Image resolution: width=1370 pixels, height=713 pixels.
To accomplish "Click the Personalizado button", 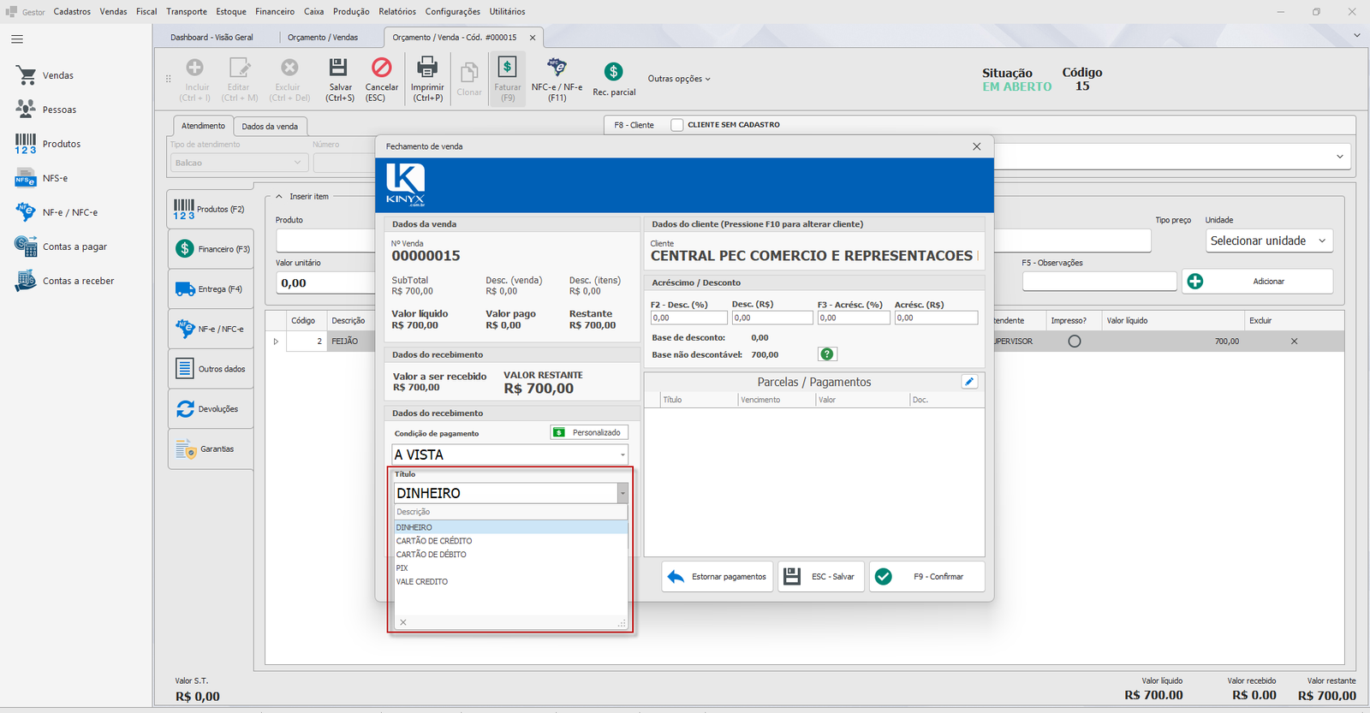I will (589, 432).
